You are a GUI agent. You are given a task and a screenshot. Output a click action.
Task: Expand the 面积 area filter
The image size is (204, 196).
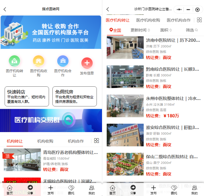(x=166, y=30)
